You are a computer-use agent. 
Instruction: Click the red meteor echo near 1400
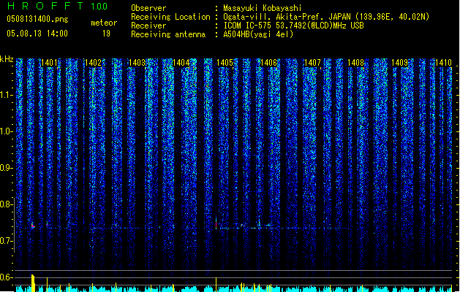[33, 226]
